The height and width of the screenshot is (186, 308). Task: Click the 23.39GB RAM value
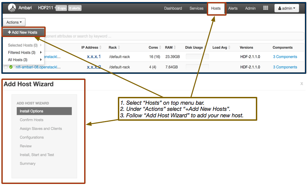tap(172, 57)
